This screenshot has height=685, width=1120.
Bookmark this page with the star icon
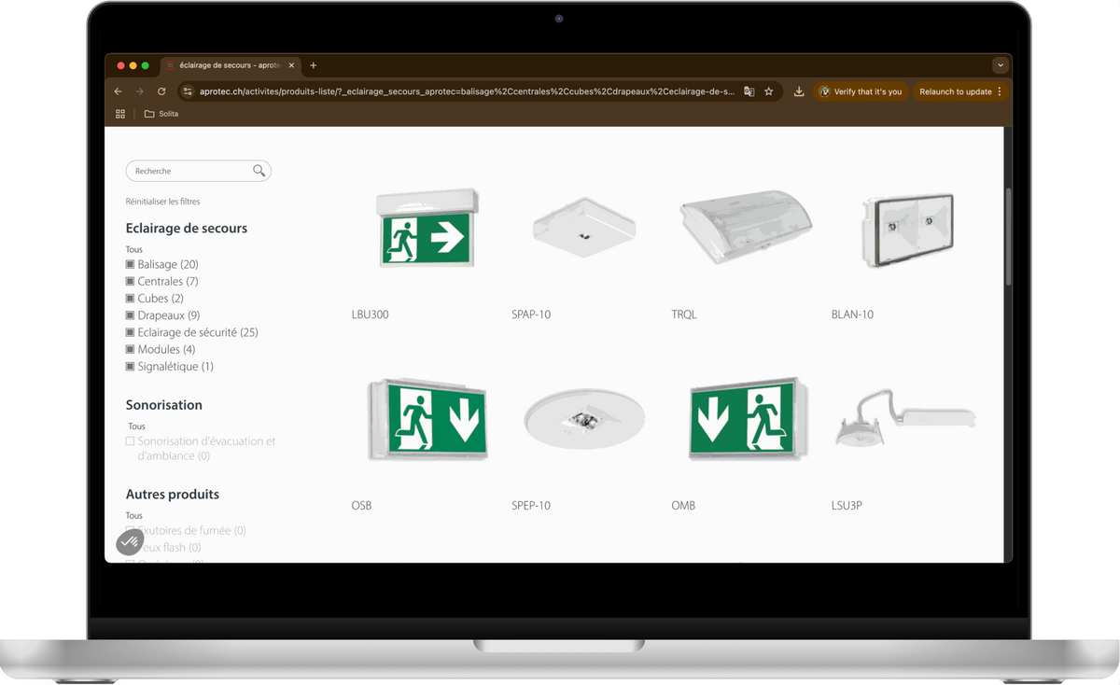coord(769,91)
